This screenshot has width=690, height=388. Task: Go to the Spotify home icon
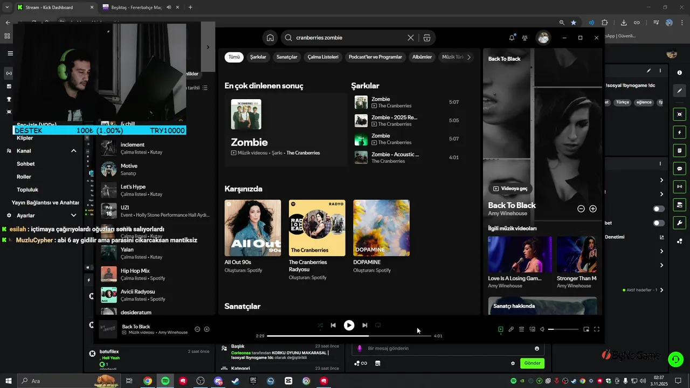[x=270, y=38]
